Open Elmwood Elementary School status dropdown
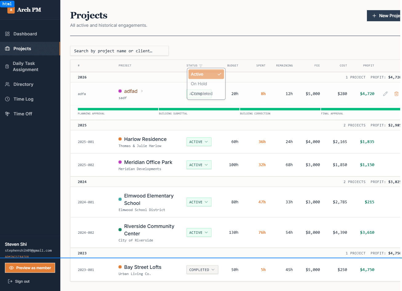 coord(199,202)
